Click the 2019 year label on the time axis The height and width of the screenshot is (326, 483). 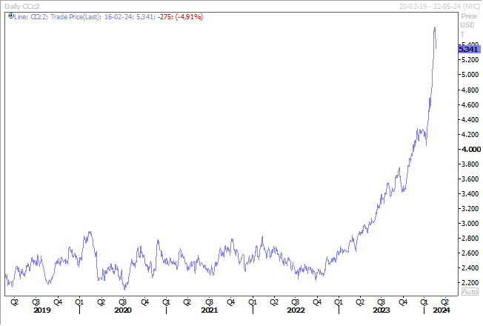click(42, 310)
